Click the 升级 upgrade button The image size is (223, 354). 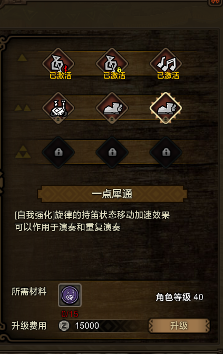pyautogui.click(x=179, y=326)
